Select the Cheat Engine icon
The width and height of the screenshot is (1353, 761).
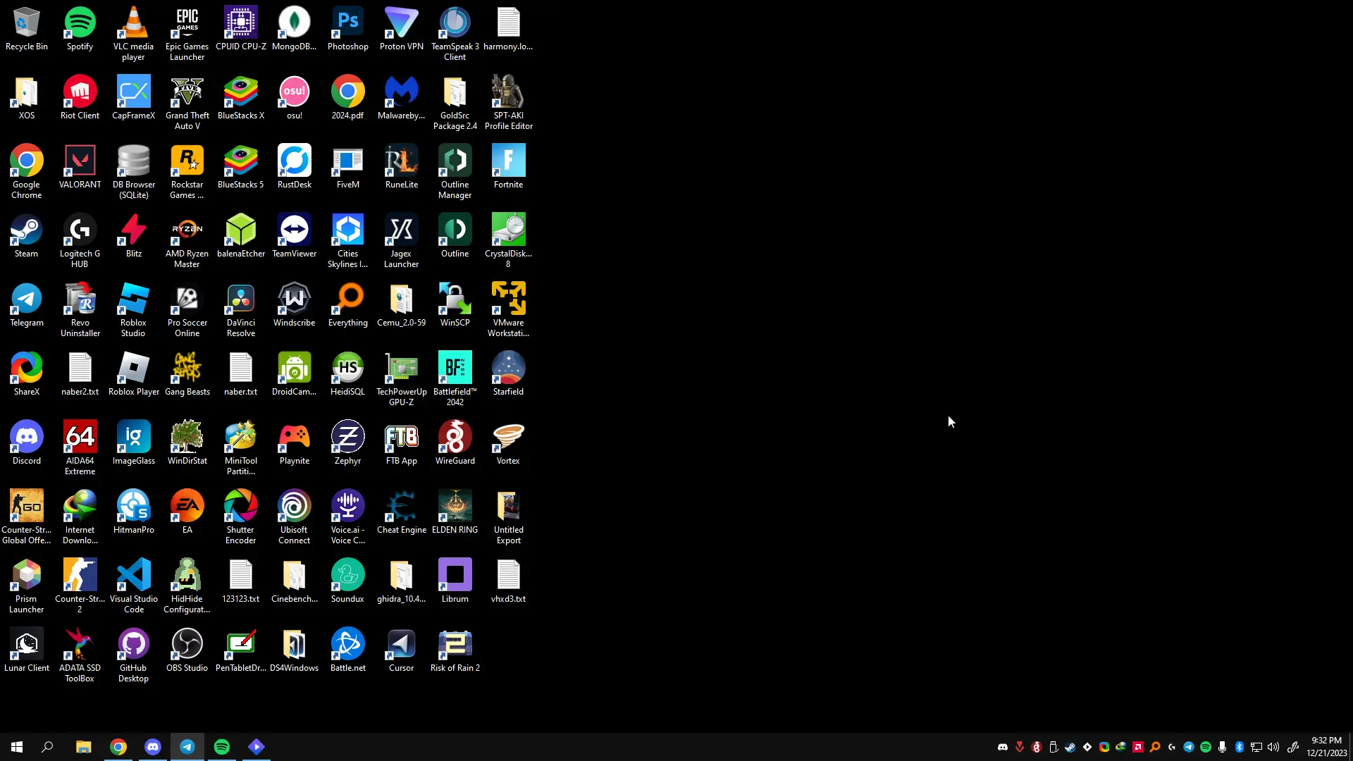click(402, 513)
